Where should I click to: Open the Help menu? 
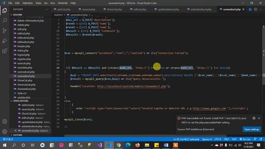(73, 3)
